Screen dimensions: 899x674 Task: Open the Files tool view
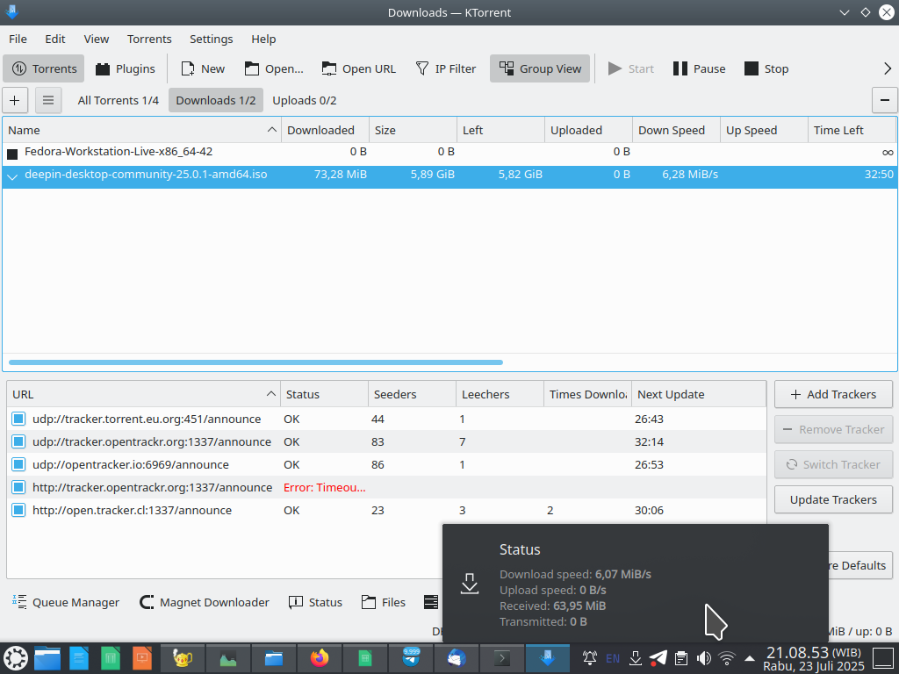pyautogui.click(x=384, y=602)
